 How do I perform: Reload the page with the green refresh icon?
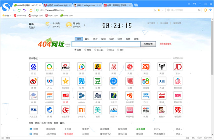click(x=19, y=10)
